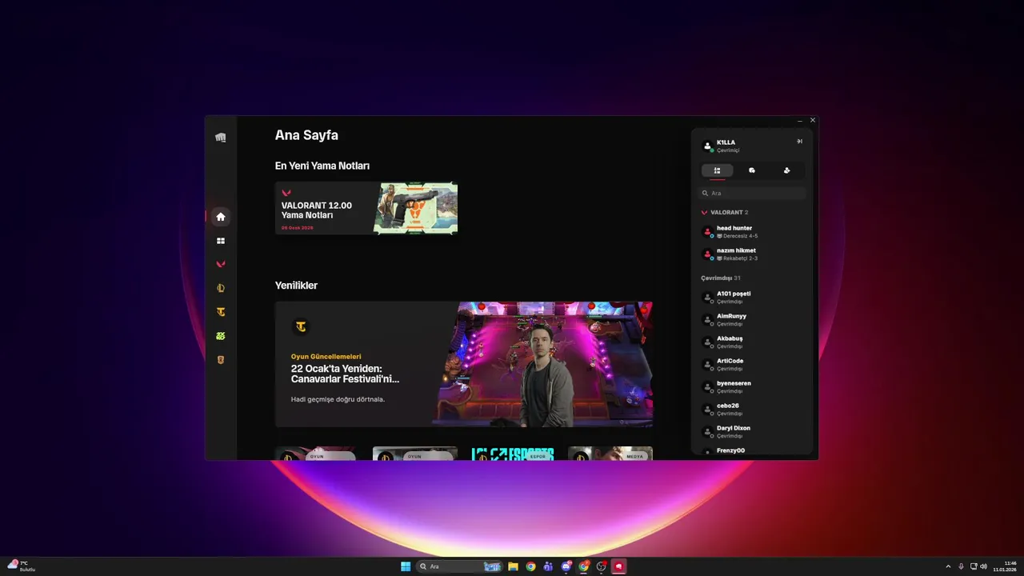This screenshot has height=576, width=1024.
Task: Select friend AimRunyy
Action: pyautogui.click(x=752, y=320)
